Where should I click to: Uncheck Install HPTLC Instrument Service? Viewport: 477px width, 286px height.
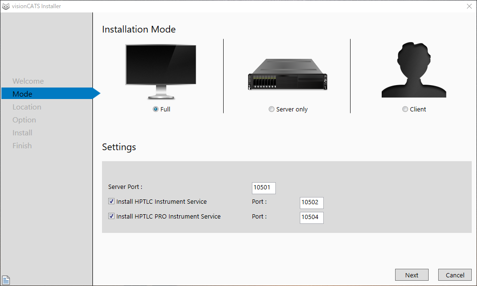[111, 201]
